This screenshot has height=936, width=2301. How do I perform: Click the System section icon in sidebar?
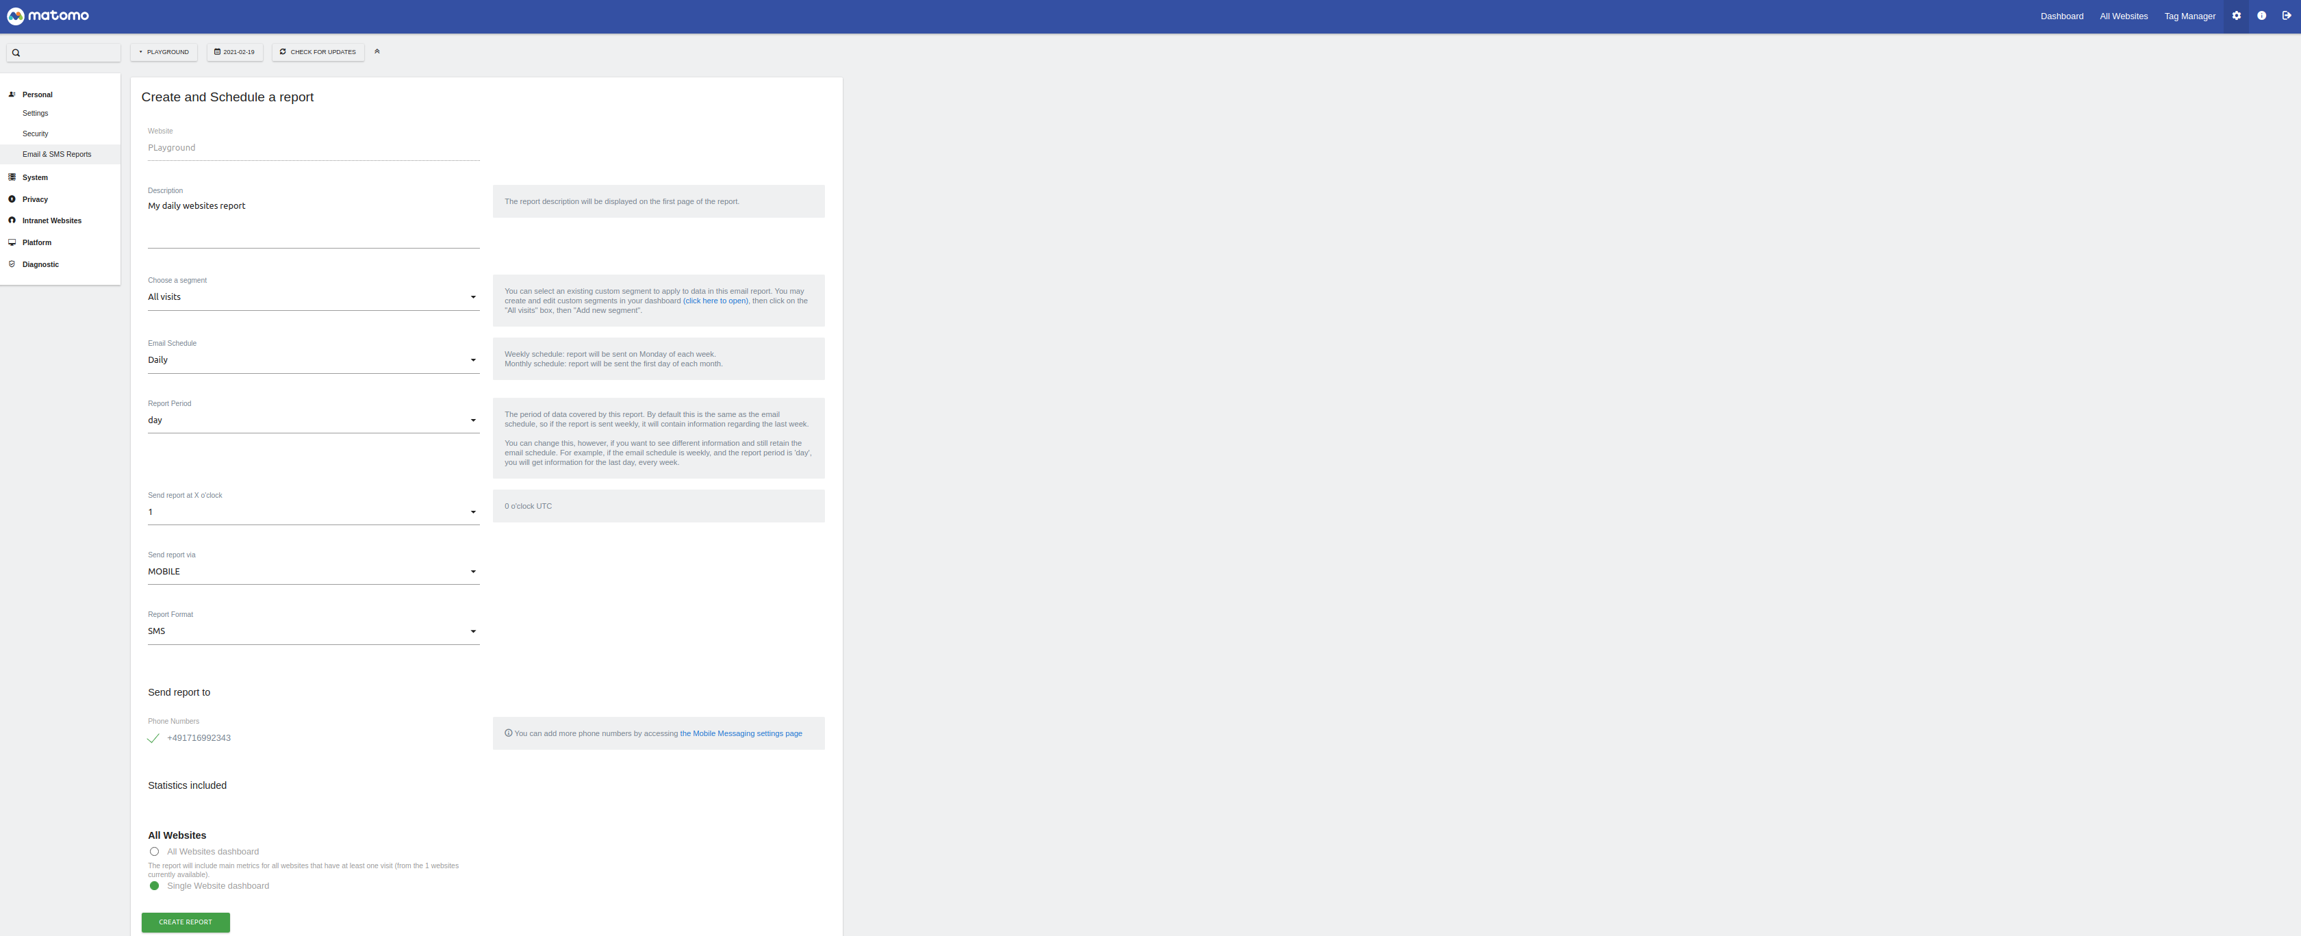[12, 177]
